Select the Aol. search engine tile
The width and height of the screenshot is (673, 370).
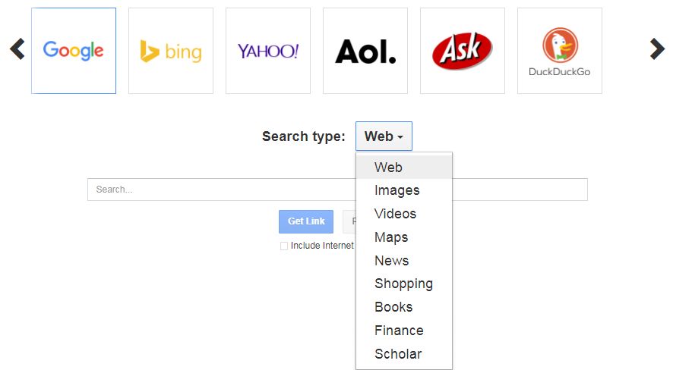tap(365, 51)
